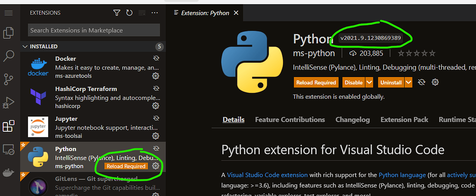Click the installed count badge 5
Viewport: 476px width, 196px height.
[160, 47]
